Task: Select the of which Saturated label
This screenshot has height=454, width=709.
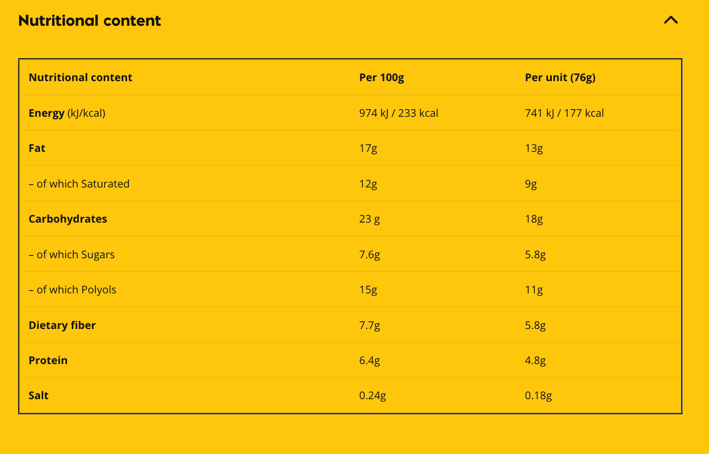Action: coord(79,184)
